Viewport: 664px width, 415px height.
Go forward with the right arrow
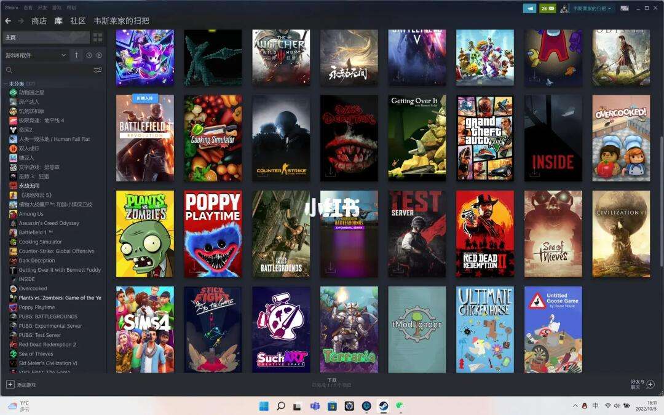tap(21, 21)
